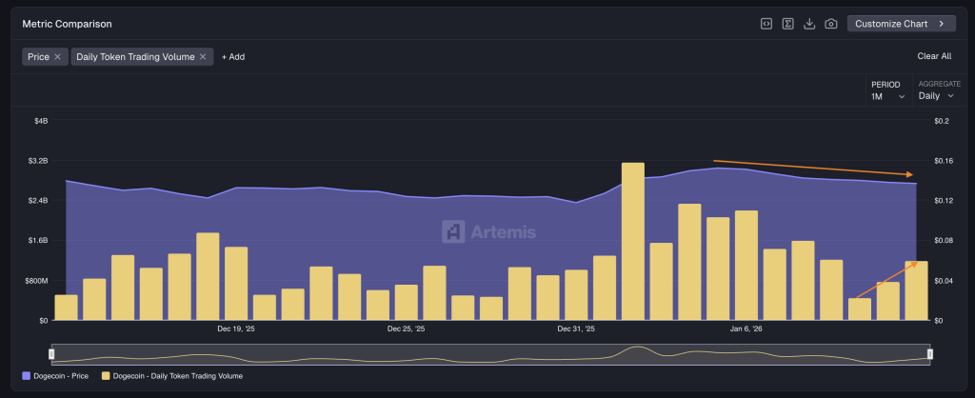This screenshot has height=398, width=975.
Task: Click Clear All metrics
Action: tap(934, 56)
